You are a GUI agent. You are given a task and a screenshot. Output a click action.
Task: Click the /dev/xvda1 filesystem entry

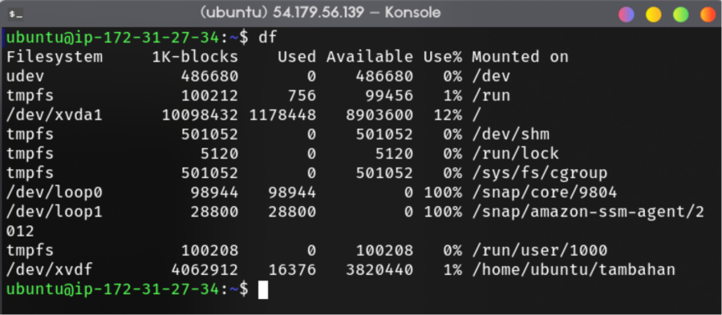(54, 115)
